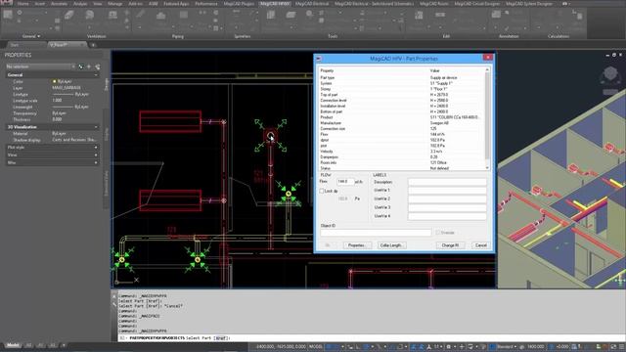Add a new layout with plus icon
This screenshot has width=626, height=352.
click(63, 345)
